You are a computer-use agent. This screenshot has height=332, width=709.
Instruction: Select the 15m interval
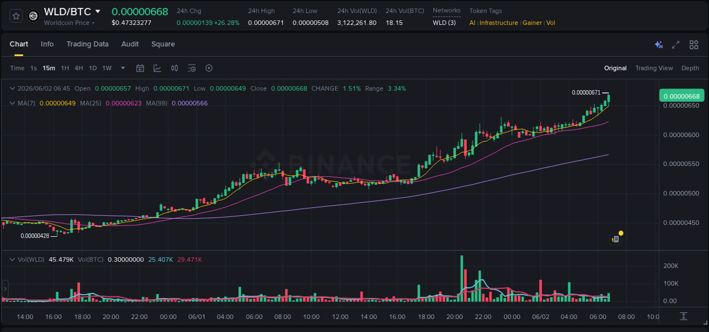pos(49,68)
